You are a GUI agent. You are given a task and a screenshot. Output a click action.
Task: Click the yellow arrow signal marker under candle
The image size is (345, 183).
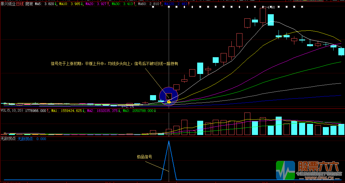point(169,102)
